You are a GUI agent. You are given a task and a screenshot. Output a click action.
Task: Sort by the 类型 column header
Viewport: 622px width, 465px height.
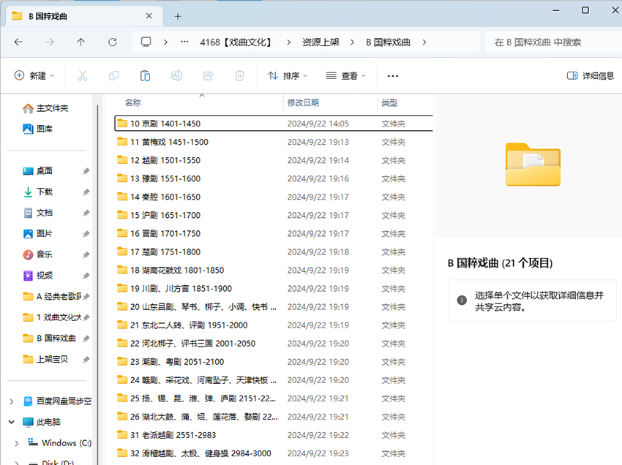(389, 102)
